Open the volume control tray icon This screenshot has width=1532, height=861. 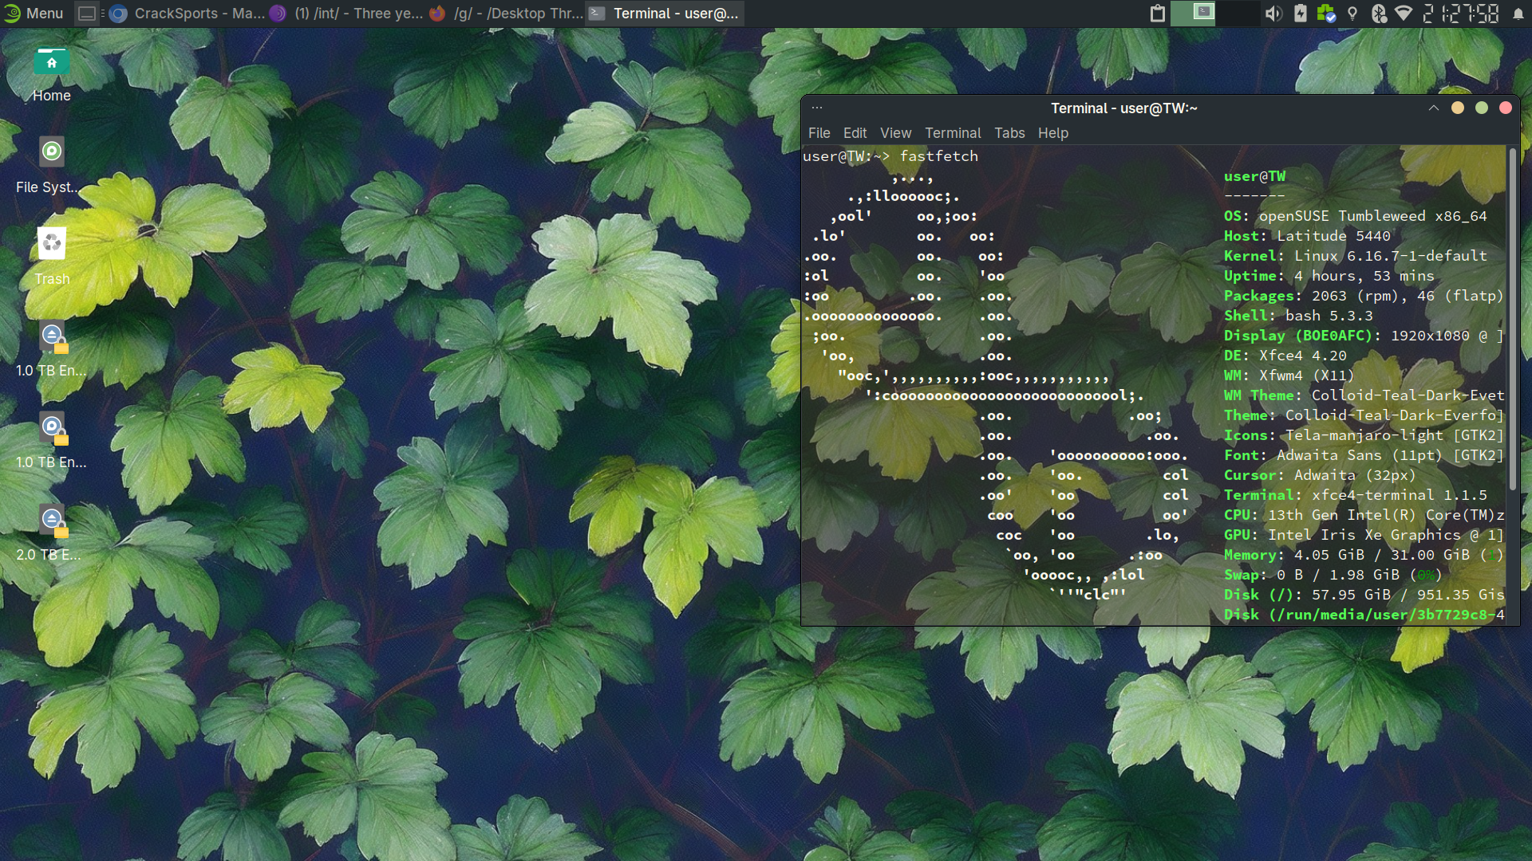point(1273,14)
